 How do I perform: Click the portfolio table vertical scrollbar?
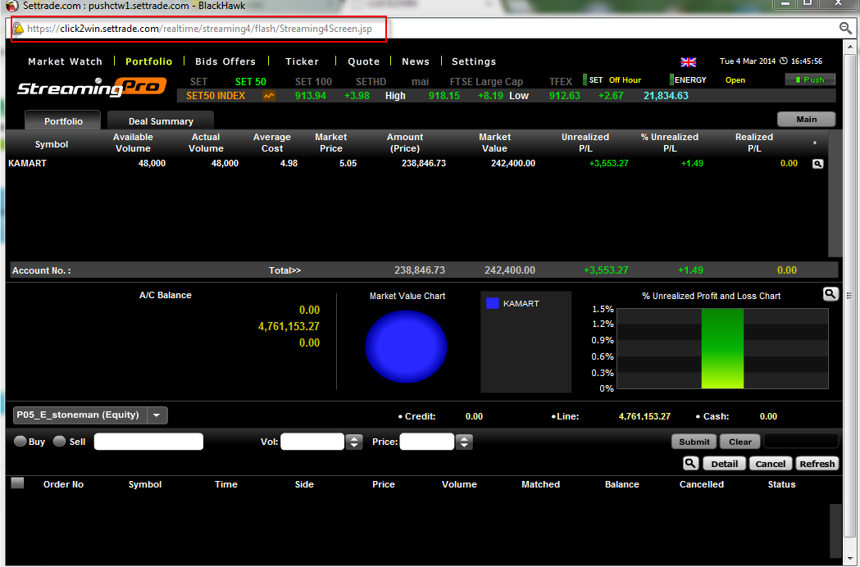point(835,193)
